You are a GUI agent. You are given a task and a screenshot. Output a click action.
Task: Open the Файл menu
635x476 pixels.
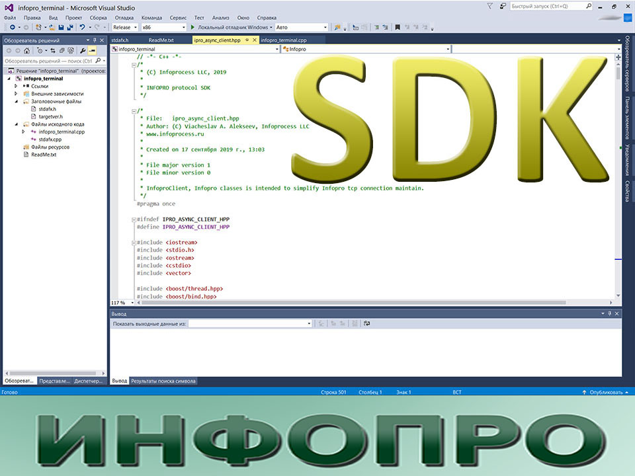pyautogui.click(x=10, y=17)
